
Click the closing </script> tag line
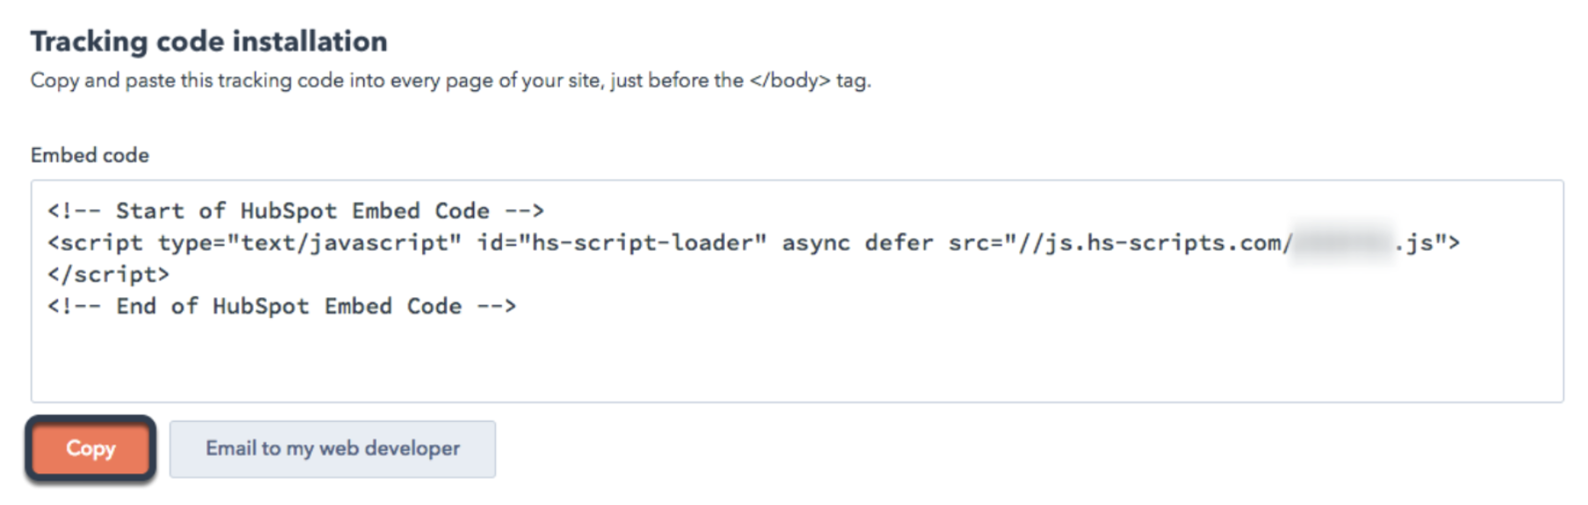pos(108,274)
